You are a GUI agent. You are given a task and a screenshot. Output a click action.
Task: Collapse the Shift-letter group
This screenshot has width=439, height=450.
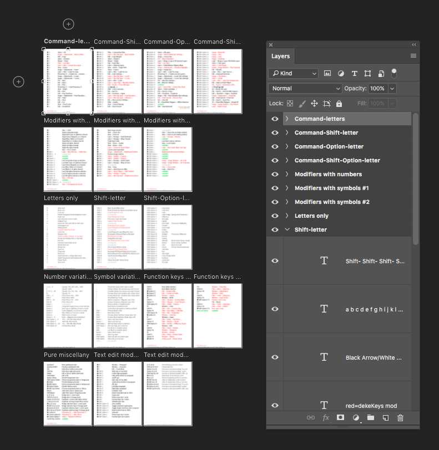(287, 229)
